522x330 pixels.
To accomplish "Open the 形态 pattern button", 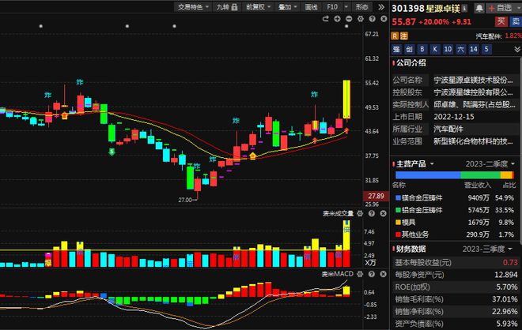I will (362, 6).
